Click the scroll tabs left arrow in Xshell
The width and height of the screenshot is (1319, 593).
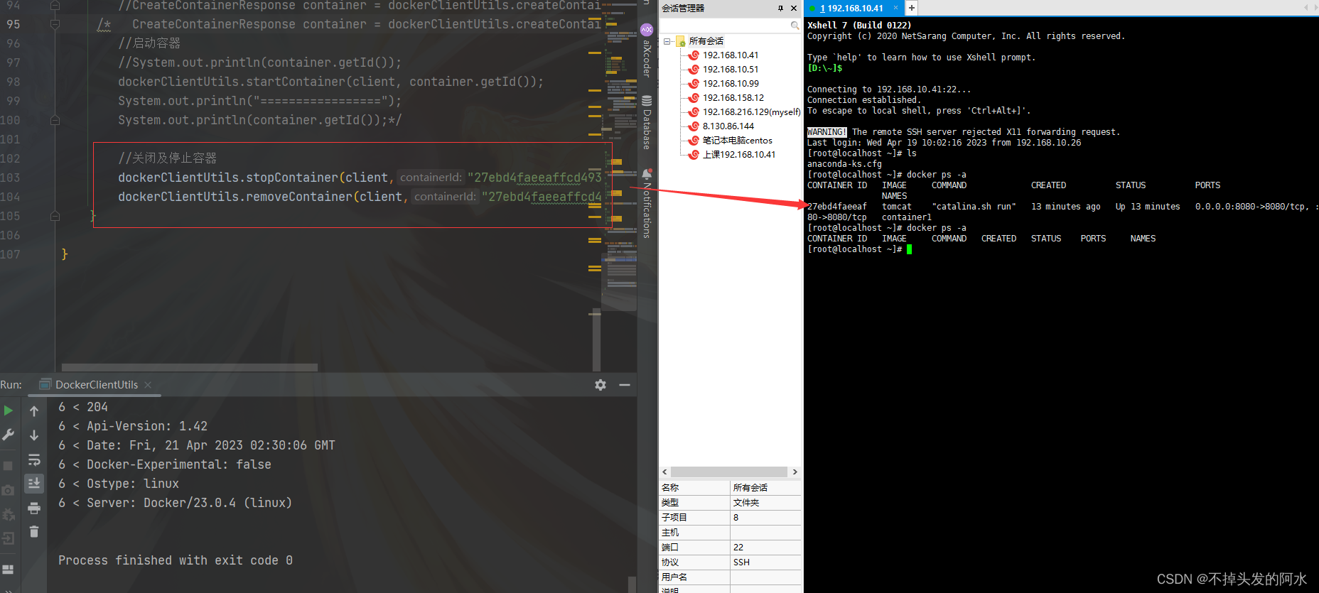pos(1305,8)
